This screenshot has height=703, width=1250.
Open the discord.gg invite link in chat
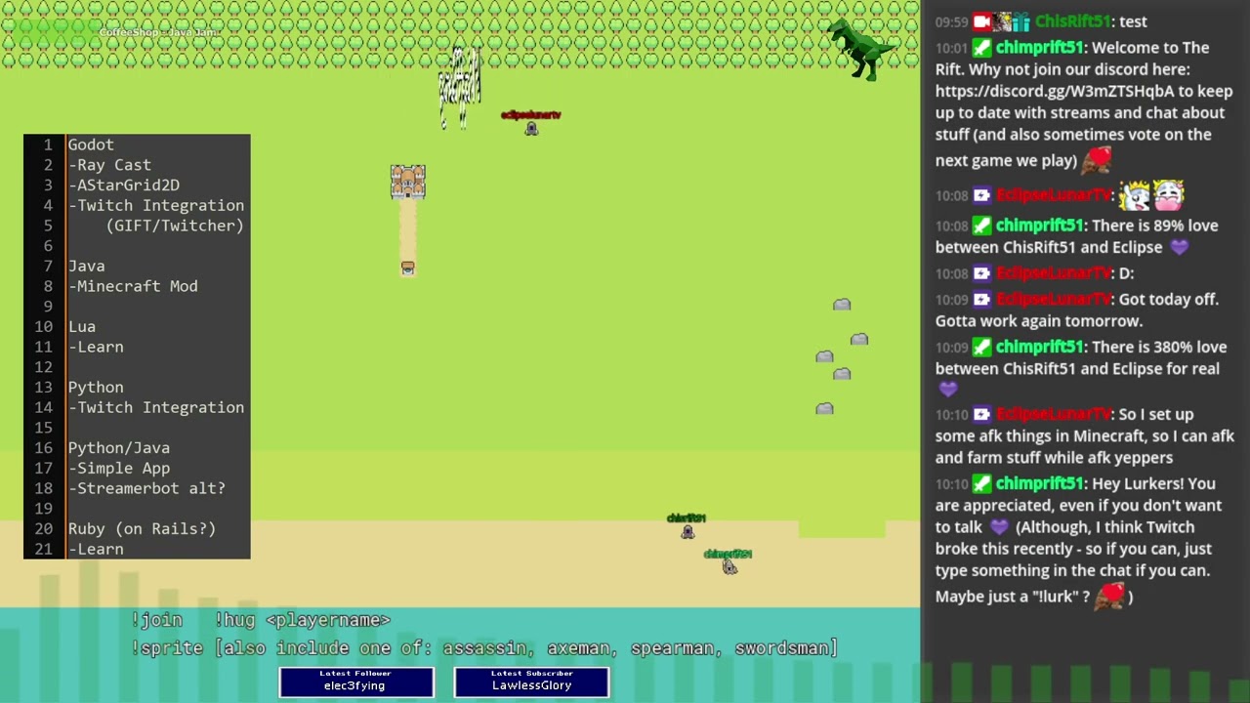(1055, 91)
